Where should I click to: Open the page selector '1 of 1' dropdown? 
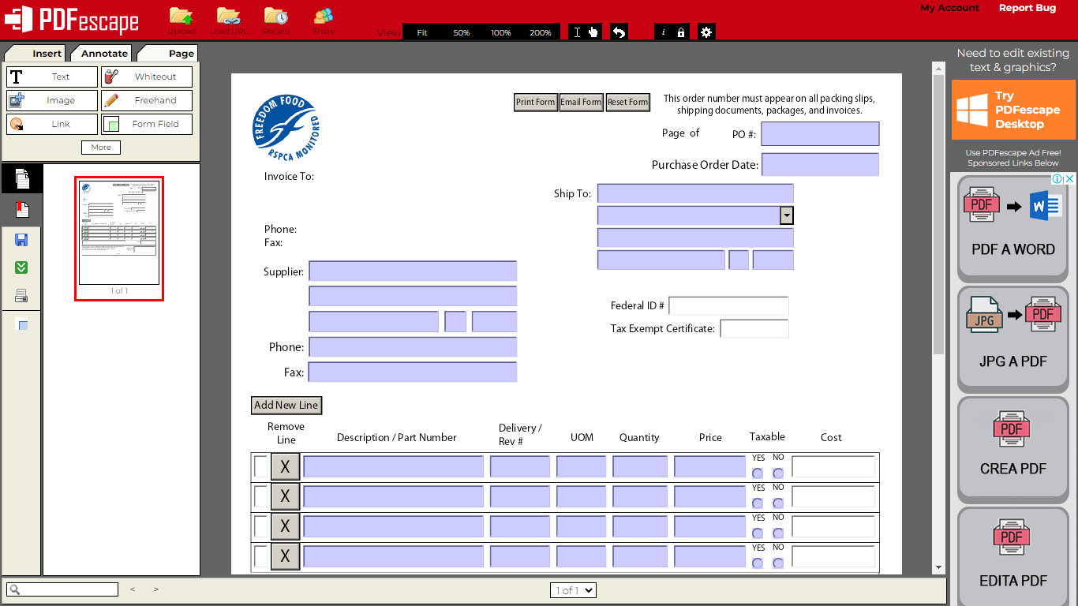coord(573,590)
